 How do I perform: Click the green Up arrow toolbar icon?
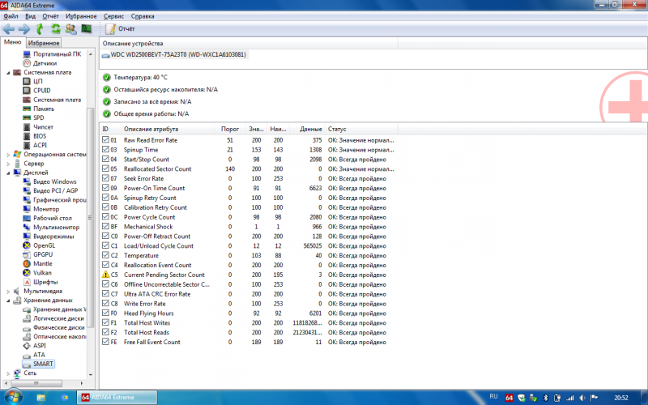40,28
